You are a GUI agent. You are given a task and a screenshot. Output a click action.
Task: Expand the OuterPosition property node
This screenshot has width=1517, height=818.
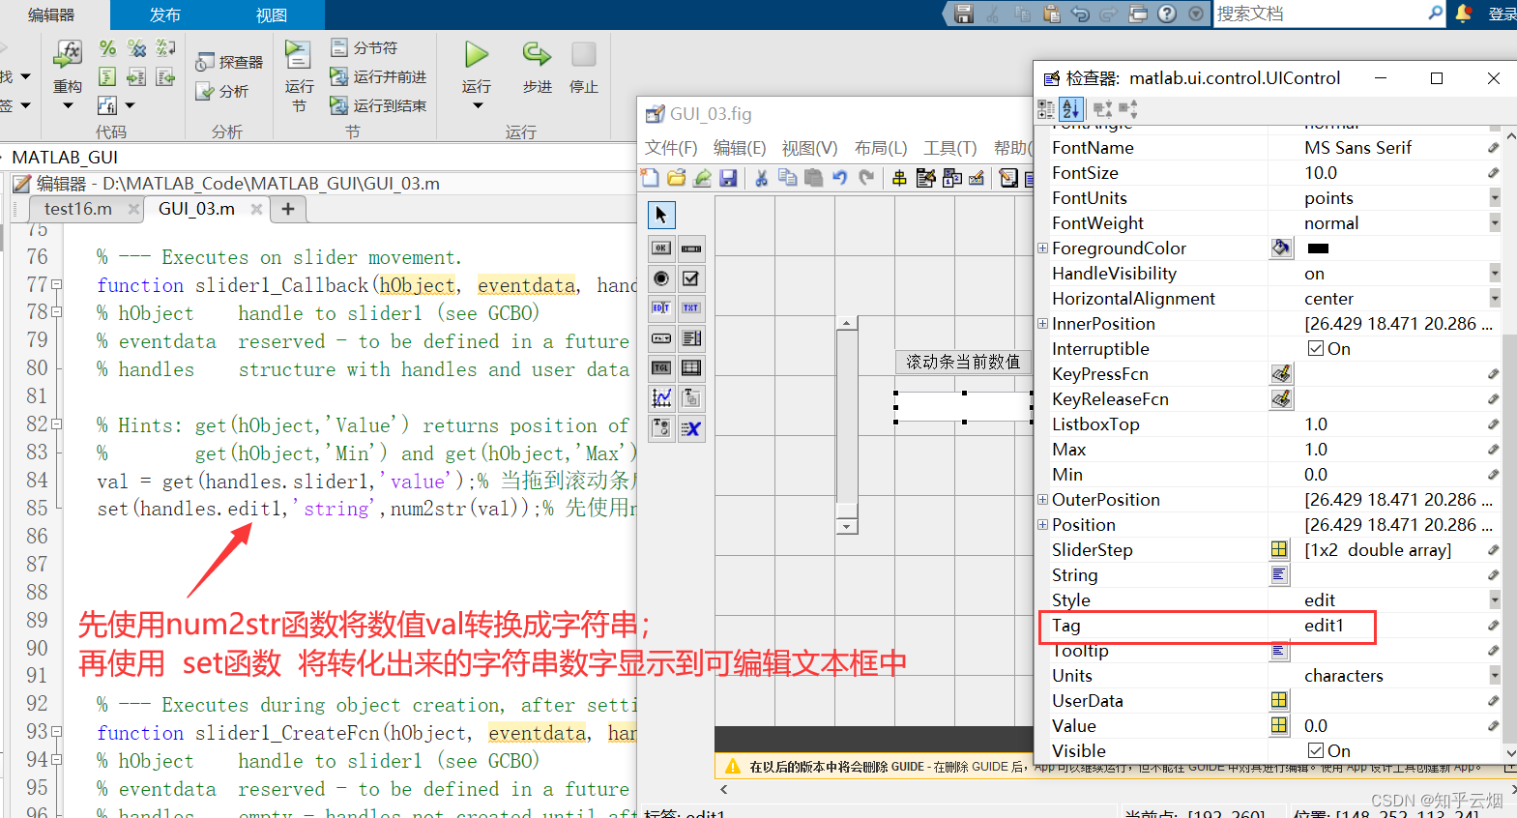[1042, 499]
